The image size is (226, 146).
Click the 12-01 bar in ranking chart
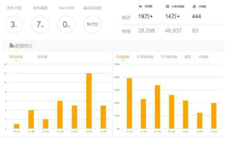coord(74,117)
